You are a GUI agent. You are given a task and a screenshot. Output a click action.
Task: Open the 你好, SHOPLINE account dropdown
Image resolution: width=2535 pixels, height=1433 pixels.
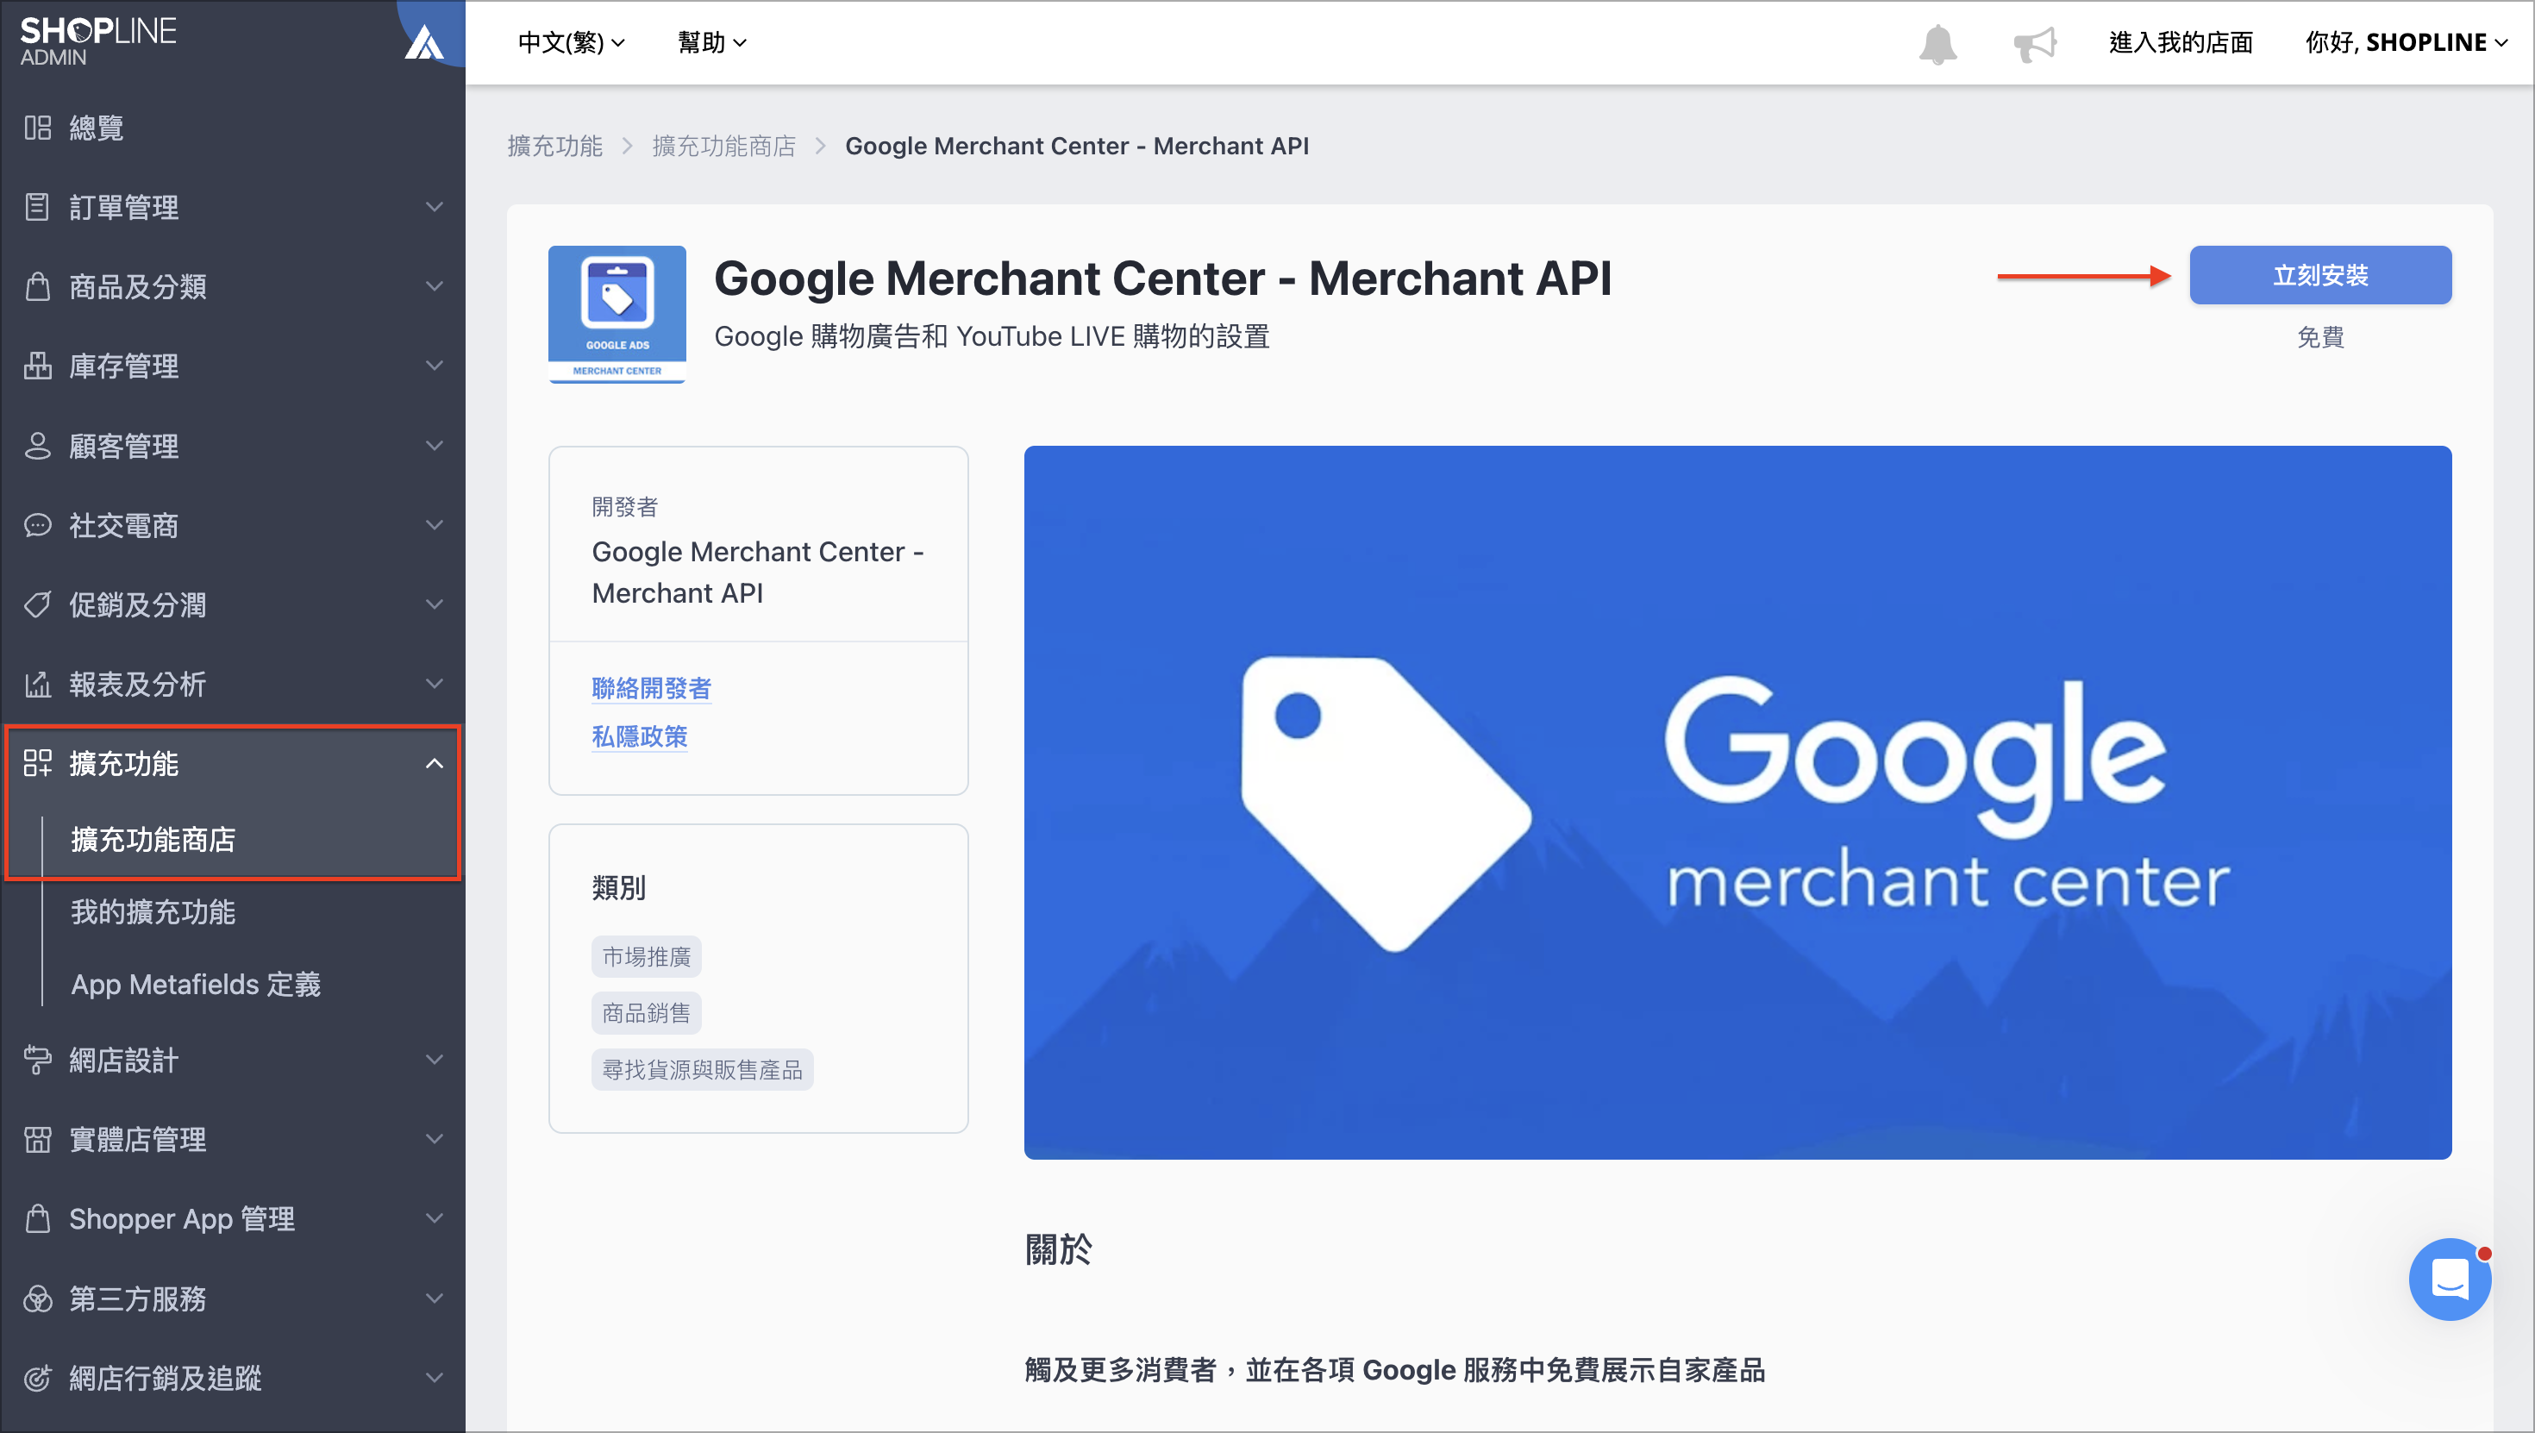click(x=2407, y=42)
